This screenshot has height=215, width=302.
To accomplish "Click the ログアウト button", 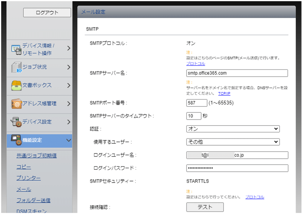I will click(x=47, y=12).
